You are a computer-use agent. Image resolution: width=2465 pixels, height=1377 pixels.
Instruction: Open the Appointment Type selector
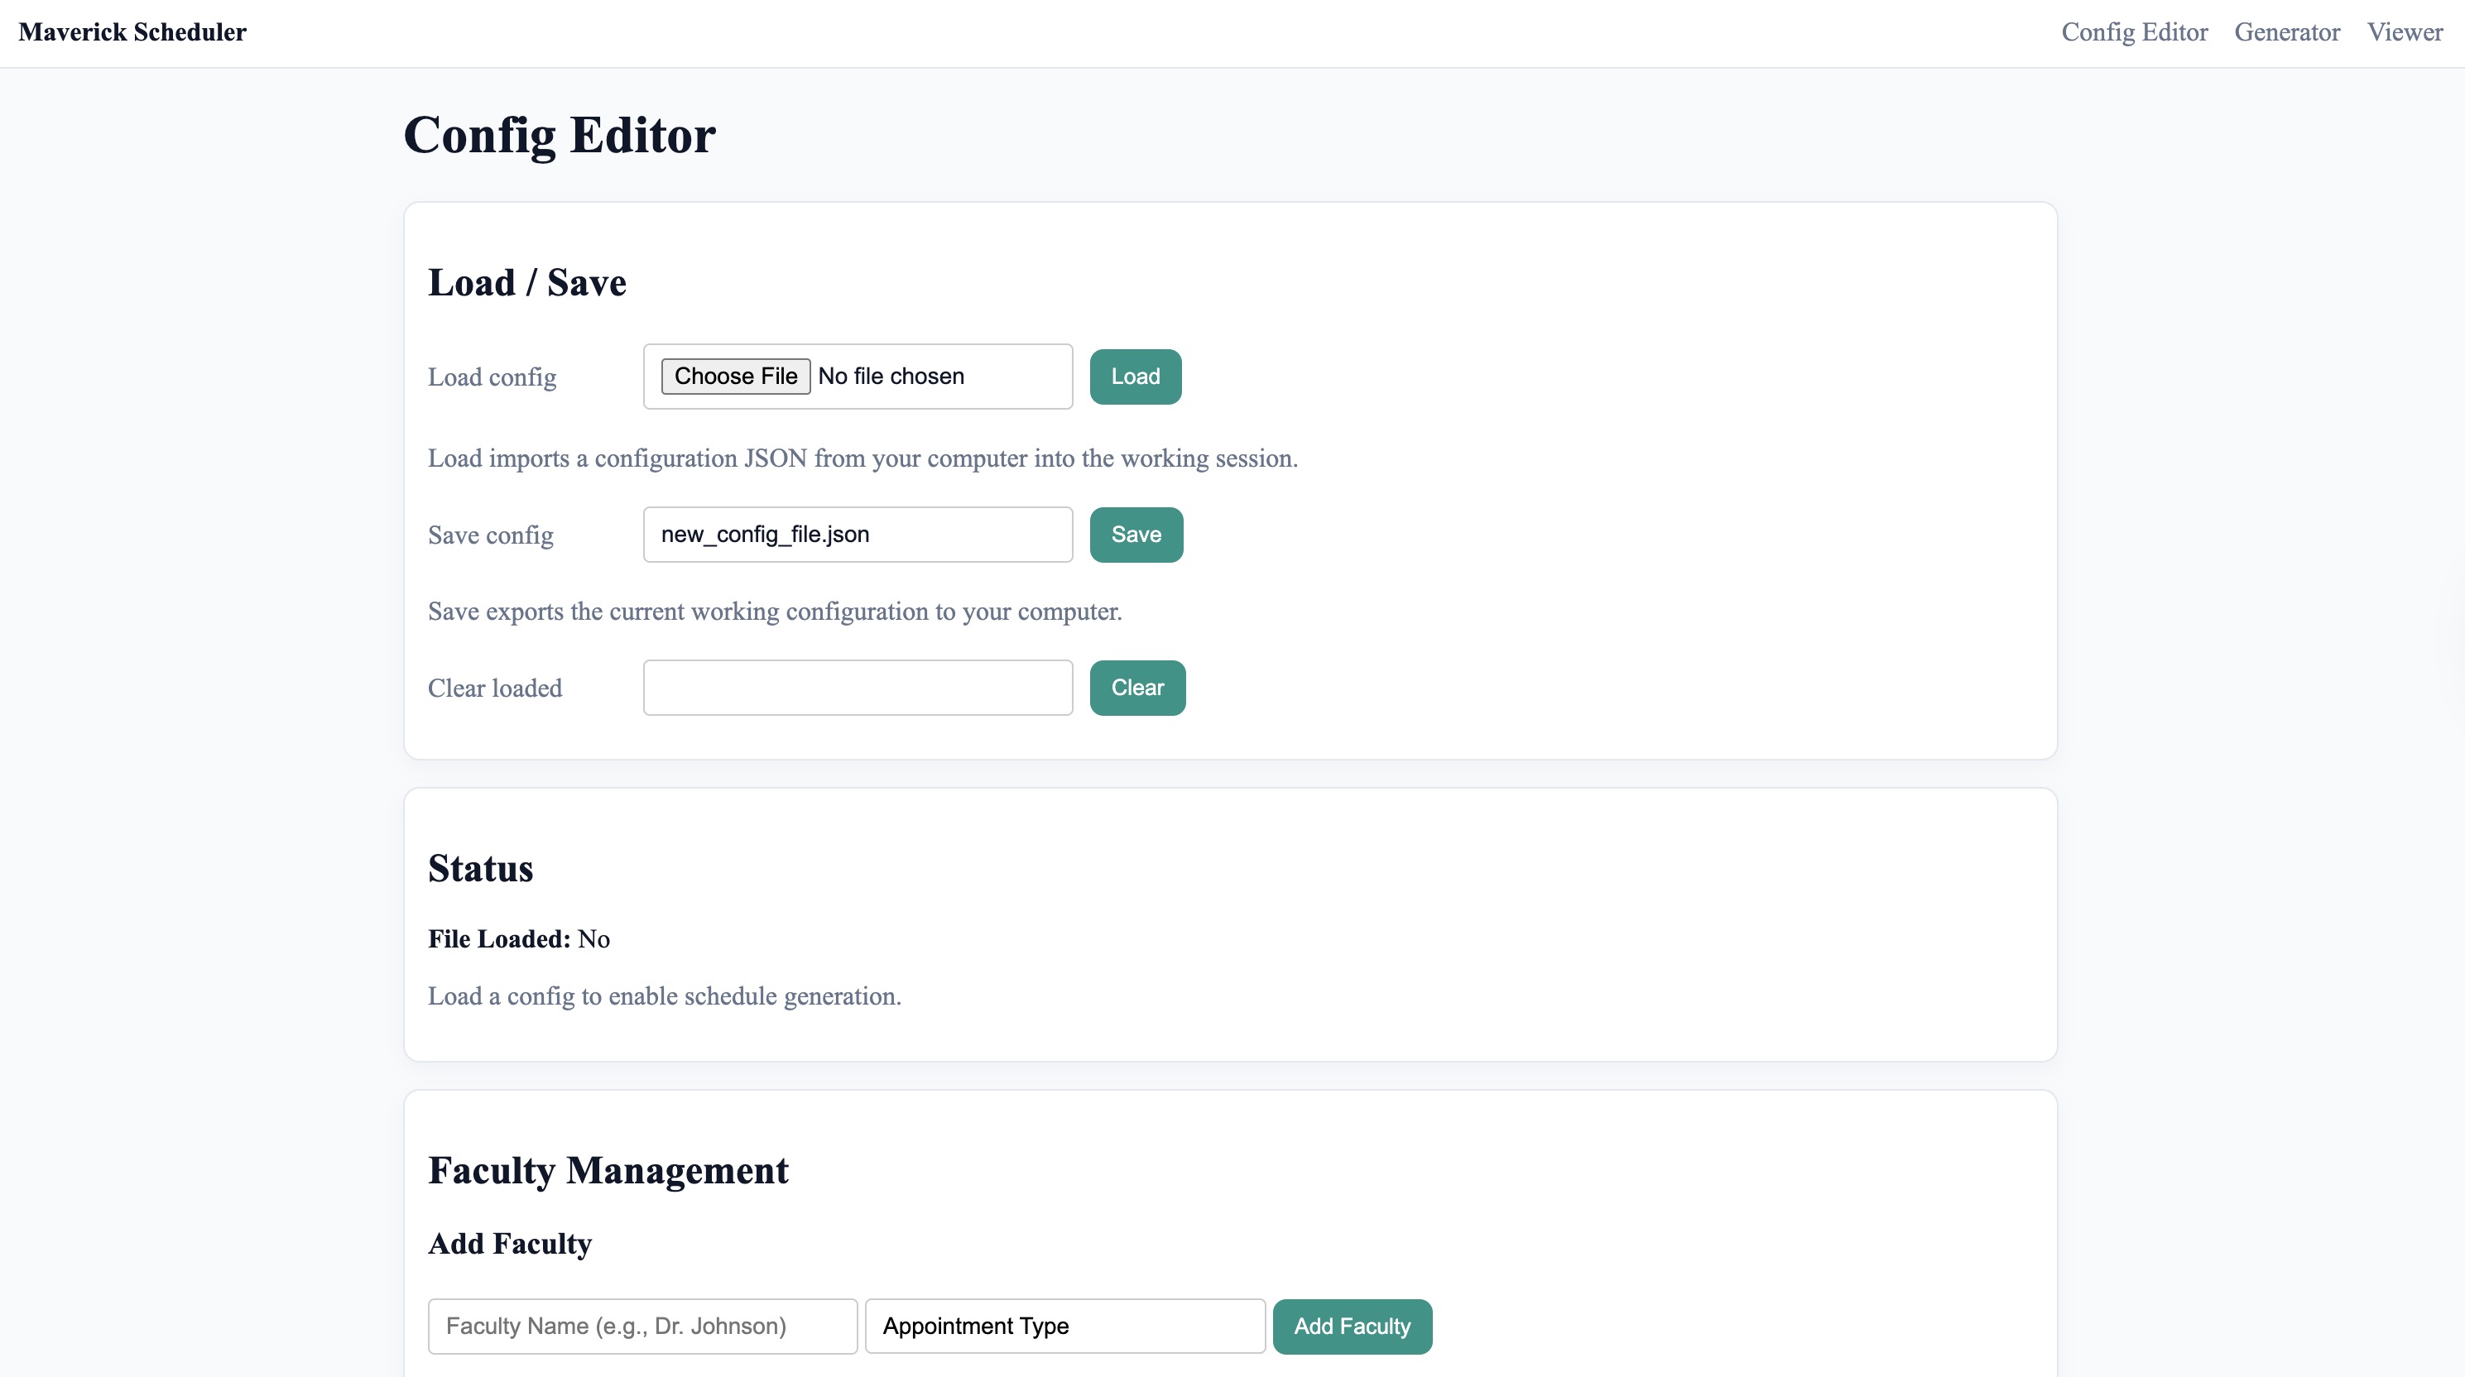click(x=1065, y=1327)
